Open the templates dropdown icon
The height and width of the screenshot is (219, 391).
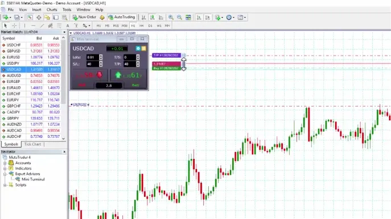(x=241, y=18)
